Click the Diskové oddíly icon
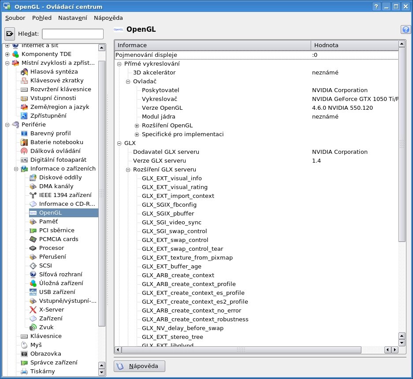Image resolution: width=413 pixels, height=379 pixels. [x=33, y=178]
